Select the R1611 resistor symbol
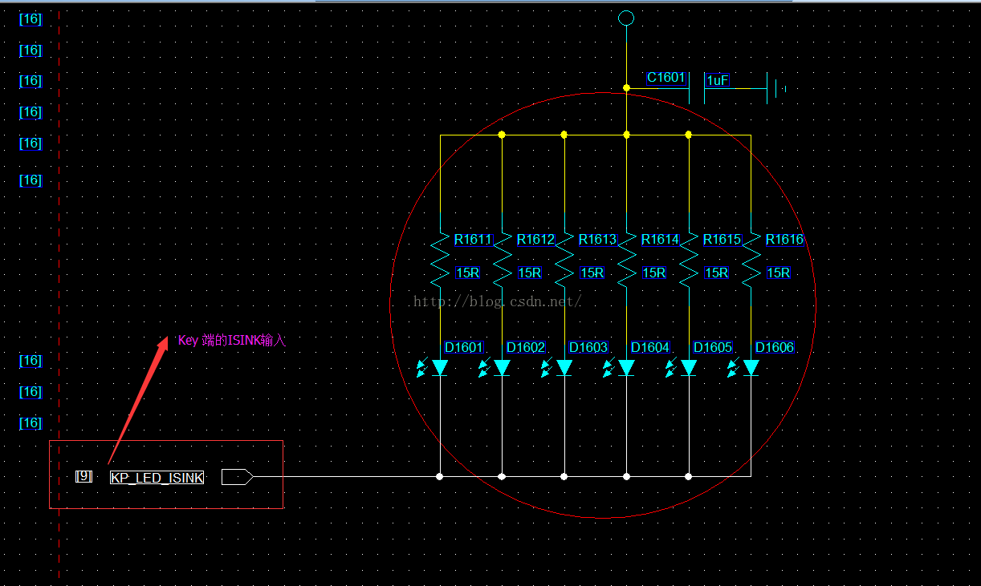Screen dimensions: 981x586 [440, 260]
